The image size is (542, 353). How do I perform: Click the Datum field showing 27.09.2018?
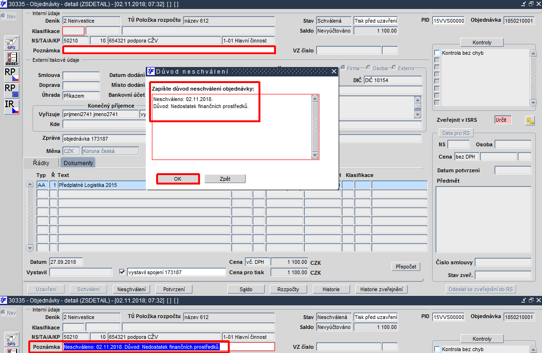click(x=66, y=262)
